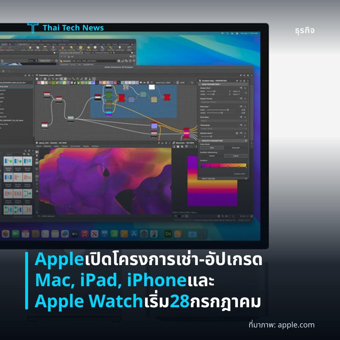
Task: Click inheritance icon beside Tiling Mode parameter
Action: [x=241, y=125]
